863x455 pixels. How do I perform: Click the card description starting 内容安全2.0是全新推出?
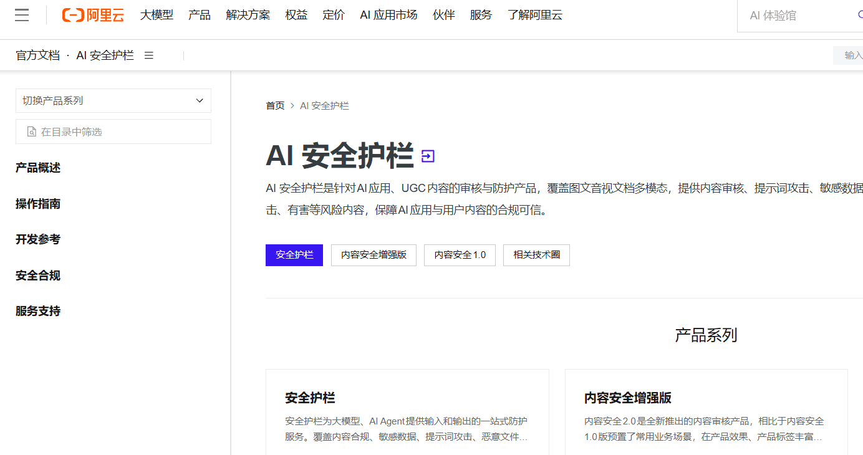click(x=705, y=429)
